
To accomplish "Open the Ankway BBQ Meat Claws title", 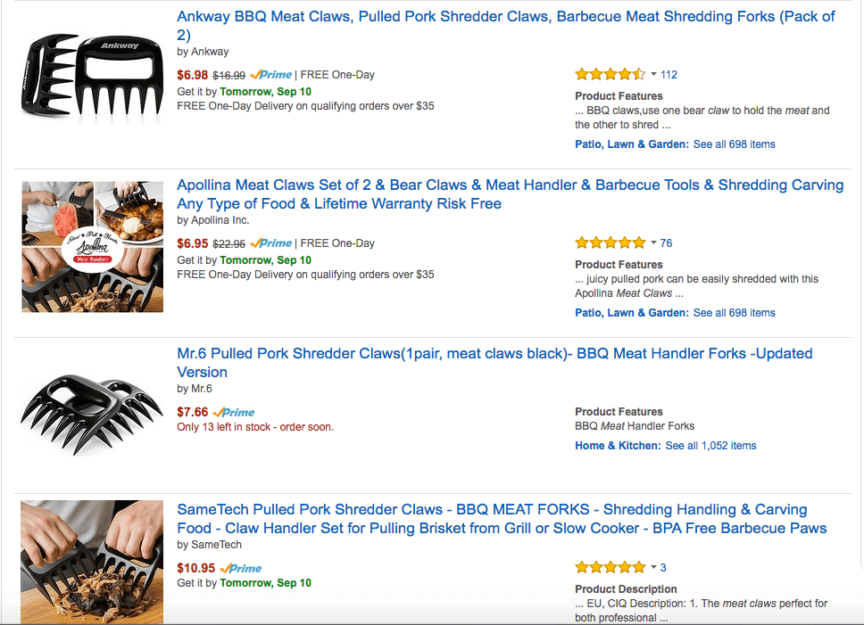I will (506, 25).
